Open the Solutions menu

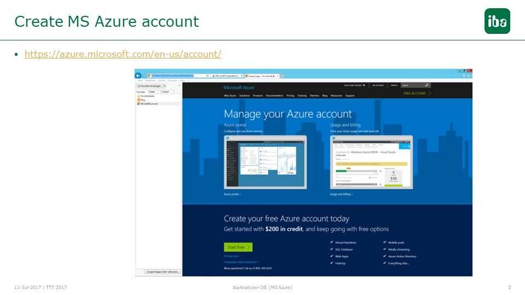(x=244, y=96)
